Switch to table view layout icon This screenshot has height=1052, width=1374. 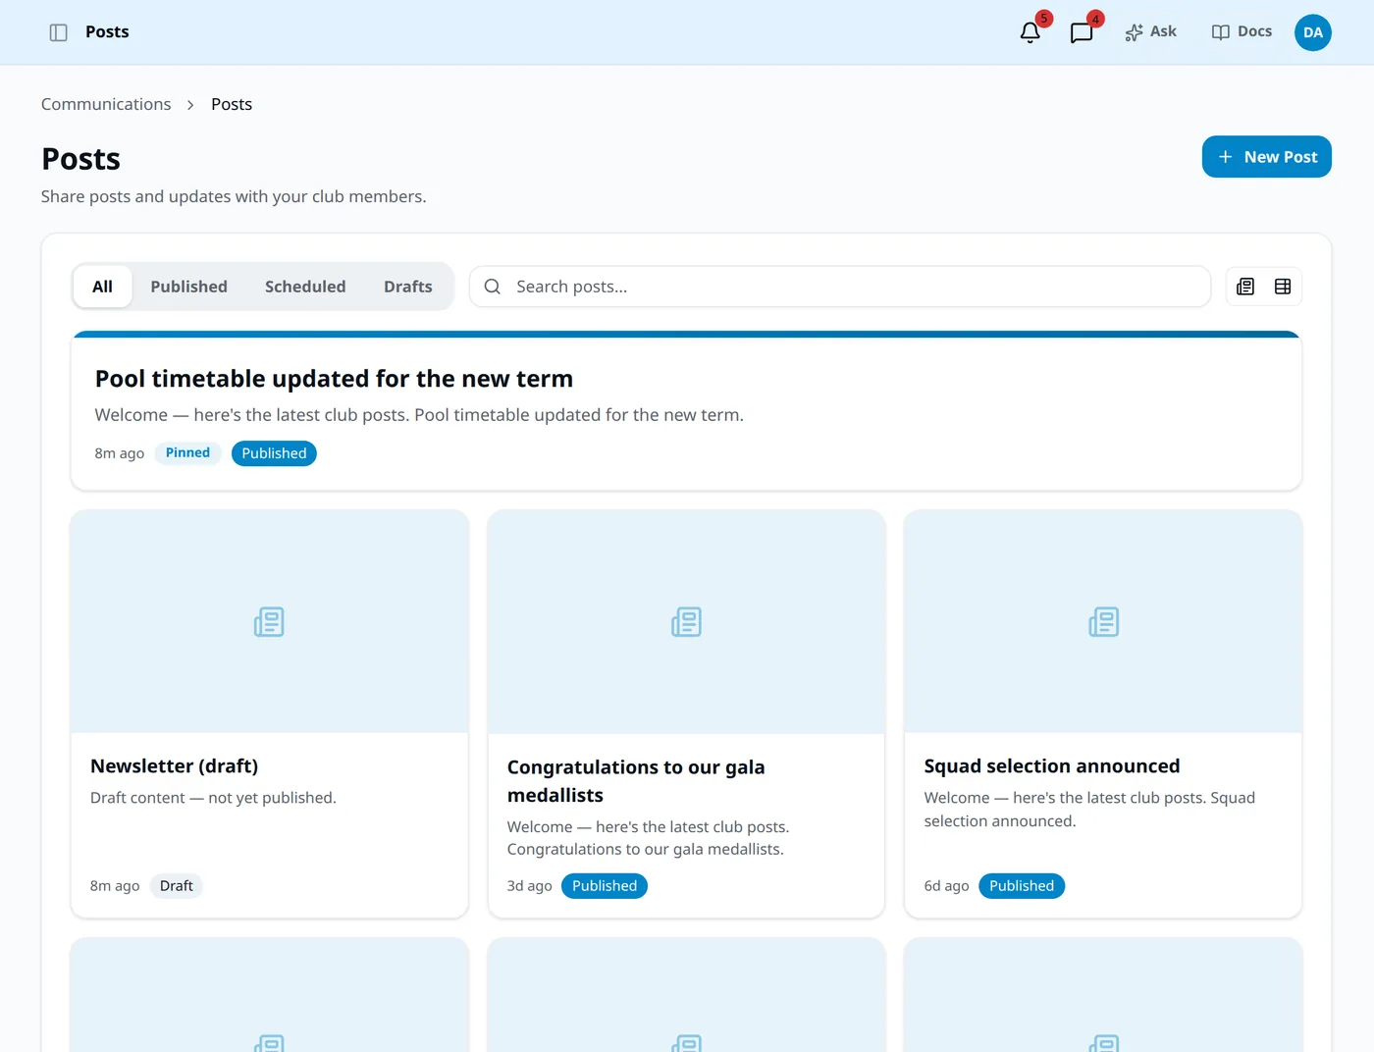pyautogui.click(x=1283, y=287)
